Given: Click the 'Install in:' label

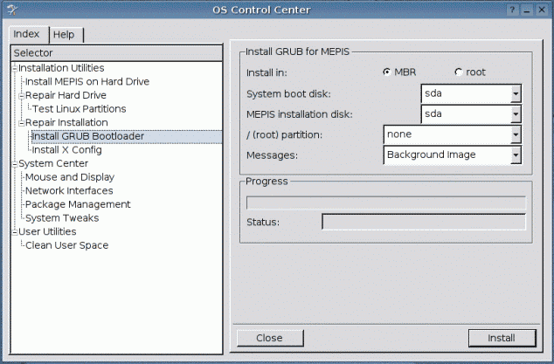Looking at the screenshot, I should (267, 72).
